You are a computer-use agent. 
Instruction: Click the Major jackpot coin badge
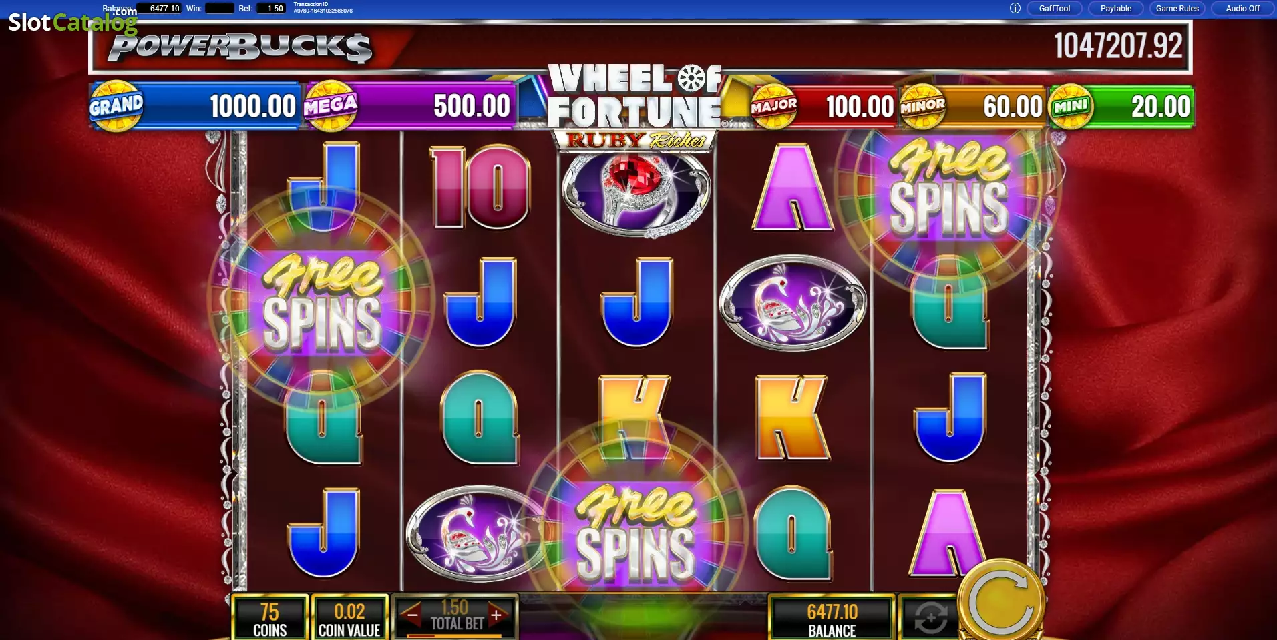(773, 106)
